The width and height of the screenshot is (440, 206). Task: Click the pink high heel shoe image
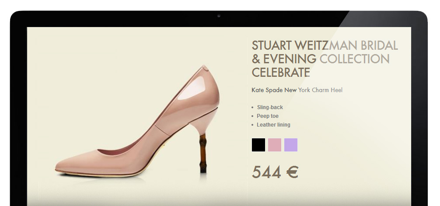point(137,121)
